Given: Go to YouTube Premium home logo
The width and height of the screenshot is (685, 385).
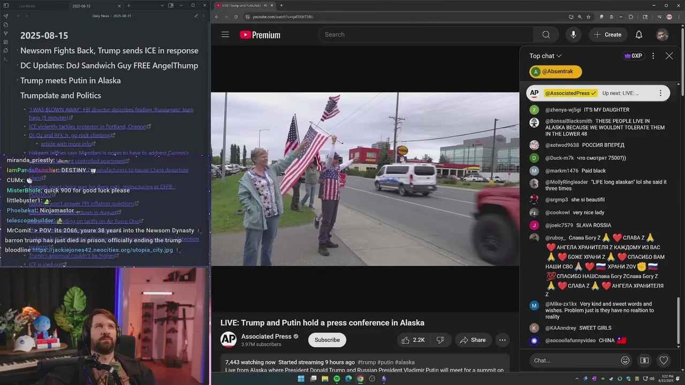Looking at the screenshot, I should coord(260,35).
